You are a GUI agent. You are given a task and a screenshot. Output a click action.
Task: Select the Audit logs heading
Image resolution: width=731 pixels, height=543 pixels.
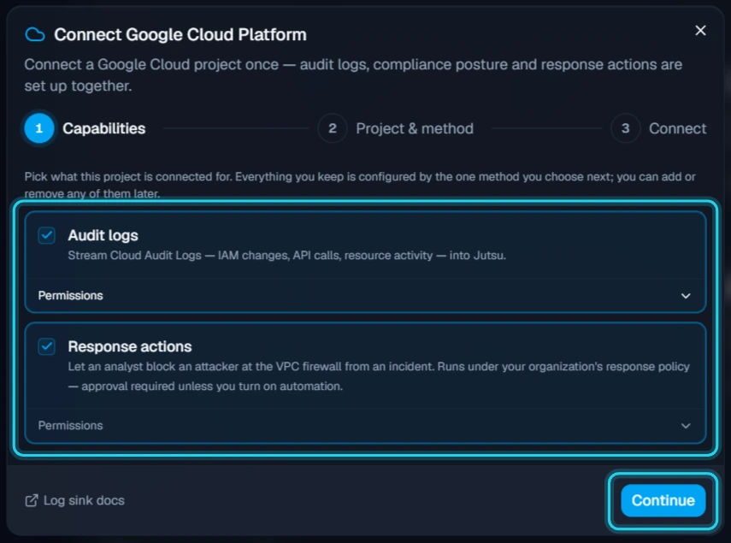tap(103, 235)
